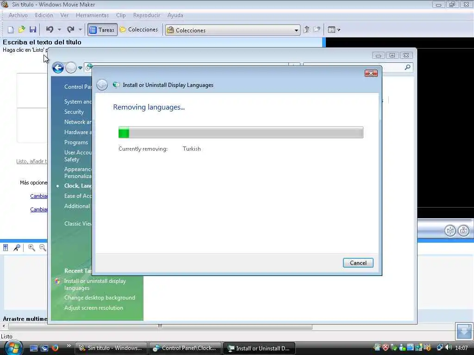Create a new project in Movie Maker toolbar
This screenshot has height=355, width=474.
tap(11, 30)
